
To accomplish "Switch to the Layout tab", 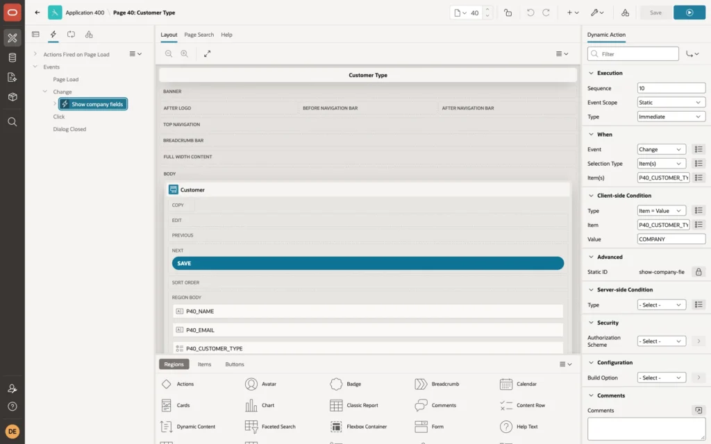I will (169, 35).
